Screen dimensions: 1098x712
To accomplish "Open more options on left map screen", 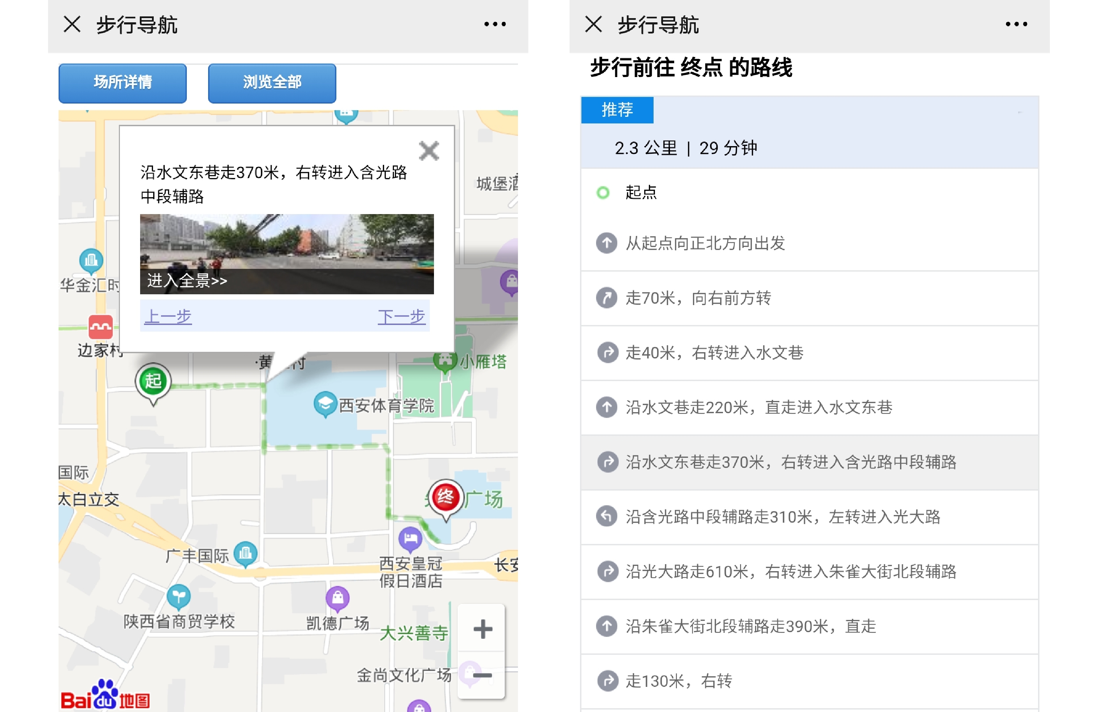I will (x=495, y=24).
